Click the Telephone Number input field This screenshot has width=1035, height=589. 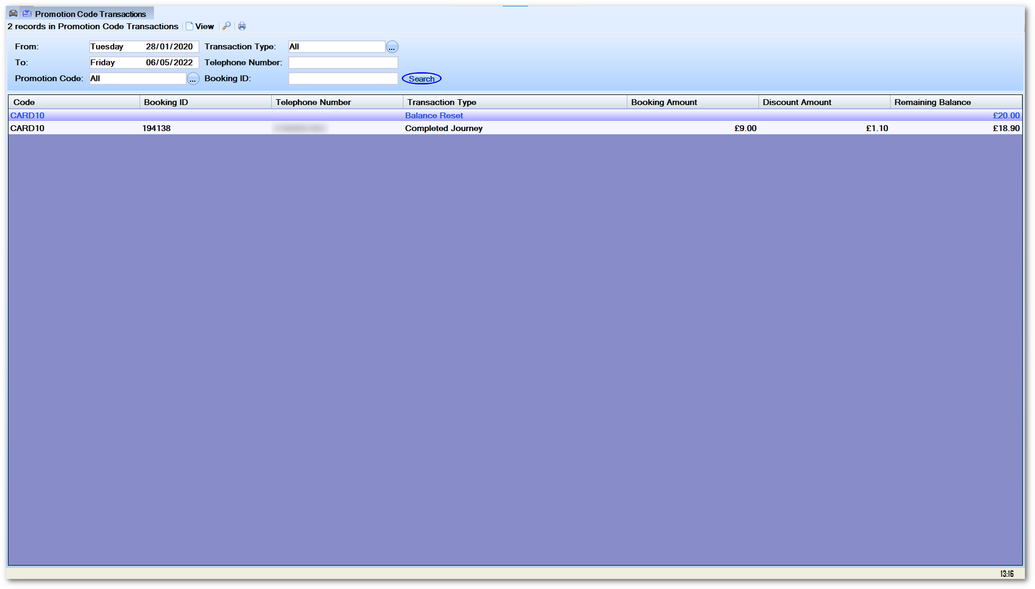pyautogui.click(x=343, y=63)
